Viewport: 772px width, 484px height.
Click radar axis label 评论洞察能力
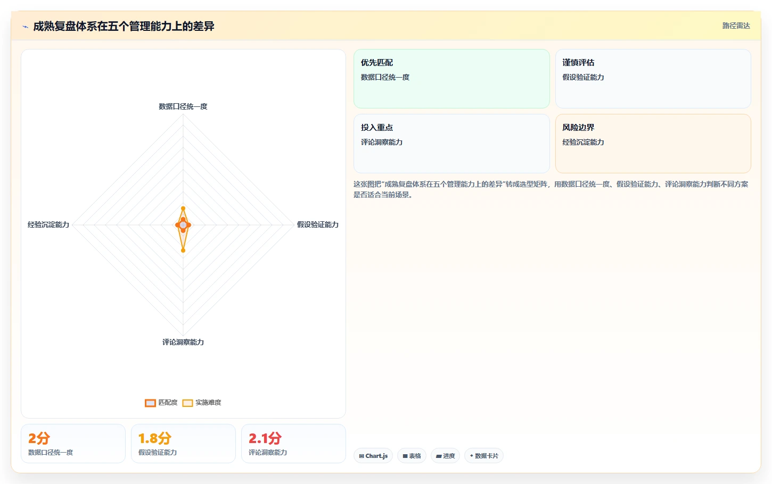tap(183, 342)
